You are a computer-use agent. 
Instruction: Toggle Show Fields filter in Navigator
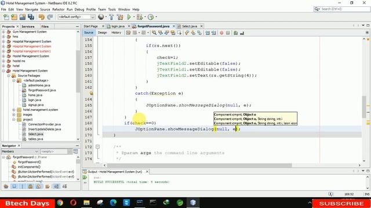click(x=14, y=187)
